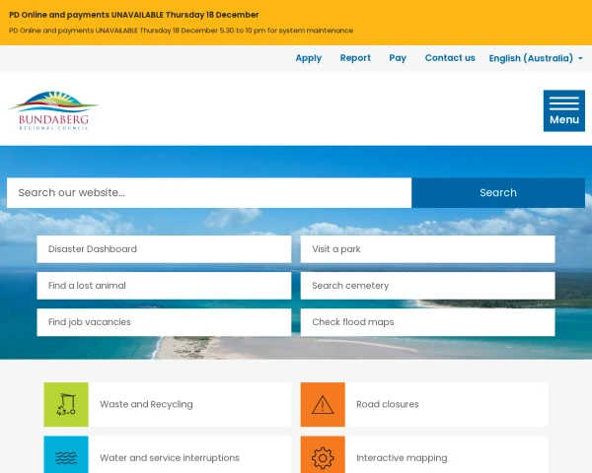Viewport: 592px width, 473px height.
Task: Click the Interactive mapping gear icon
Action: tap(323, 456)
